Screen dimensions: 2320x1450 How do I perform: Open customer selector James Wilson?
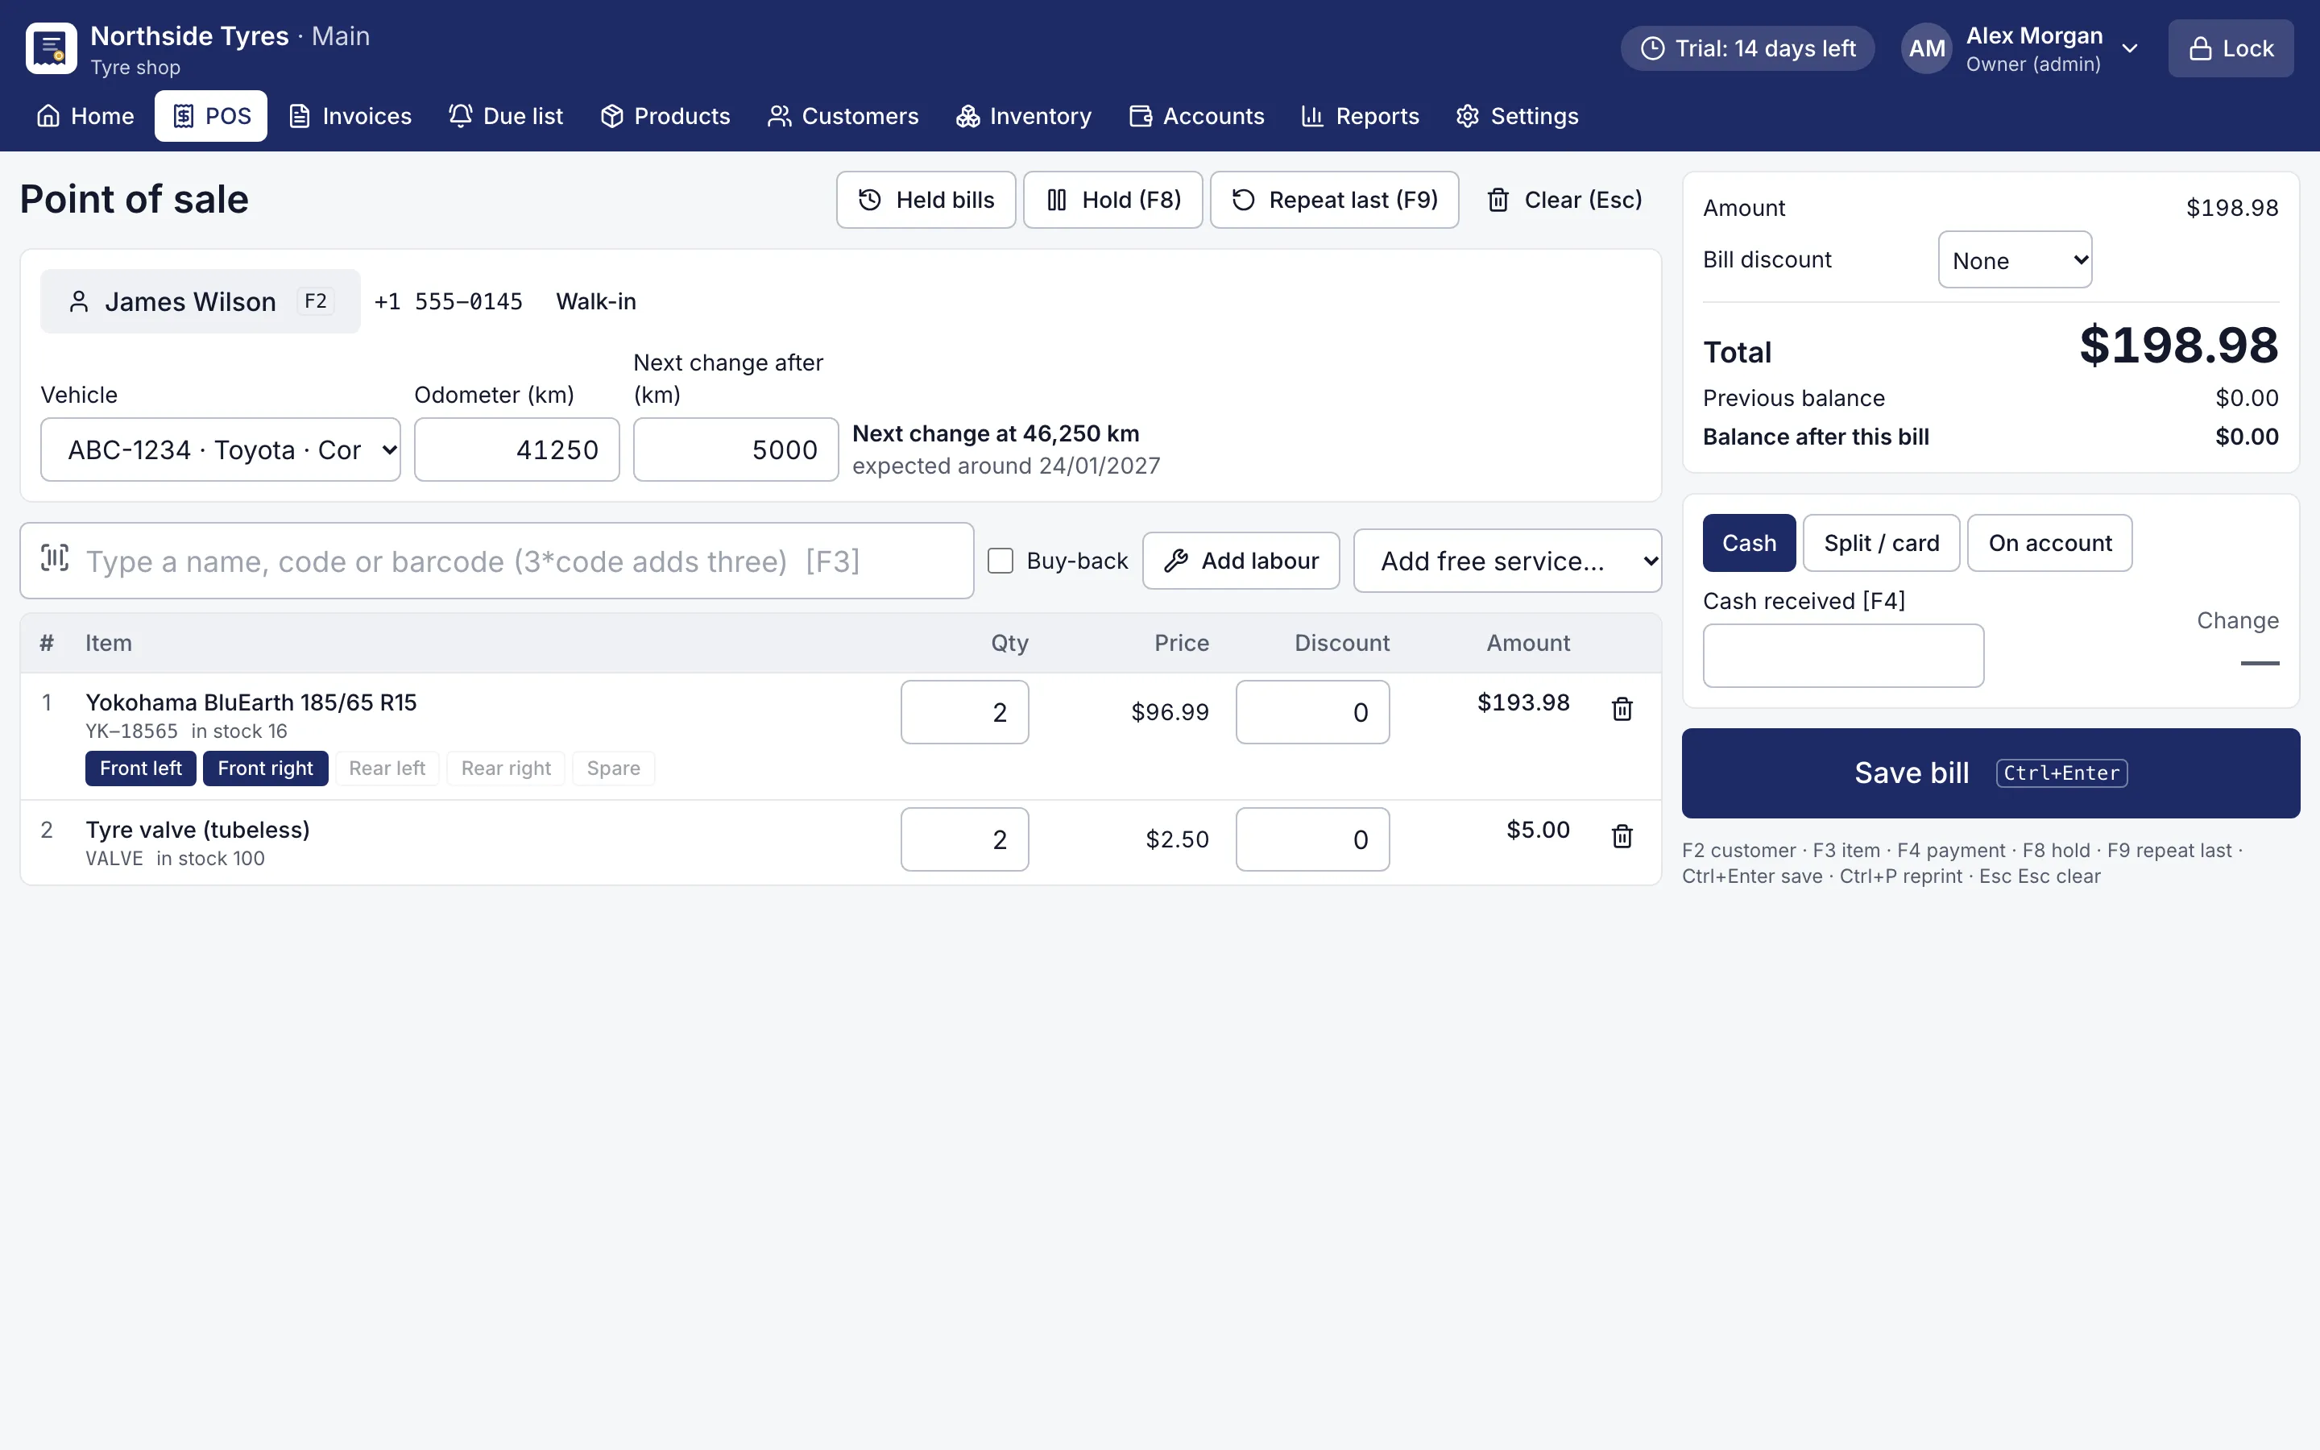coord(201,301)
